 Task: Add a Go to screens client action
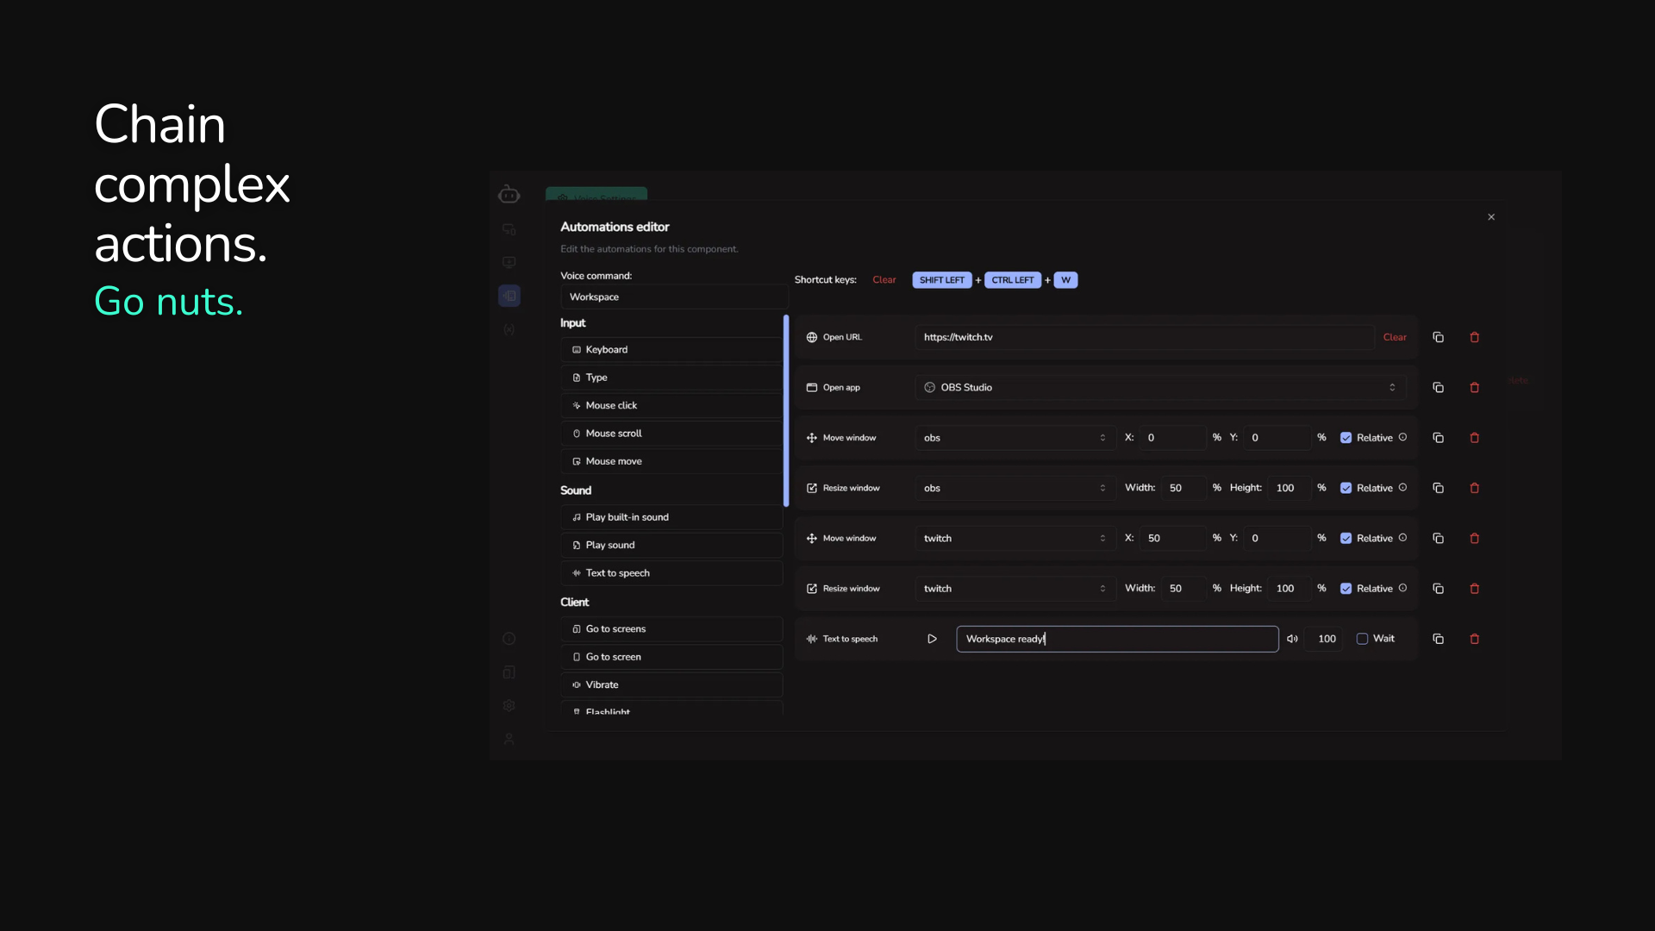tap(671, 628)
